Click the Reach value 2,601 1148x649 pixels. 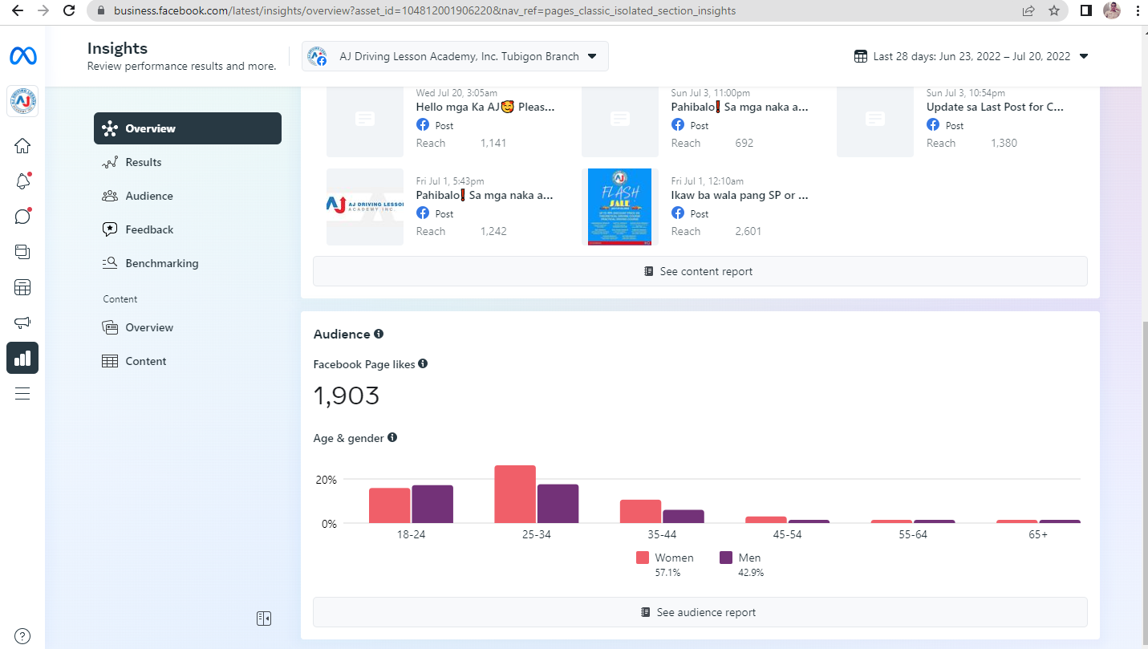pos(748,231)
